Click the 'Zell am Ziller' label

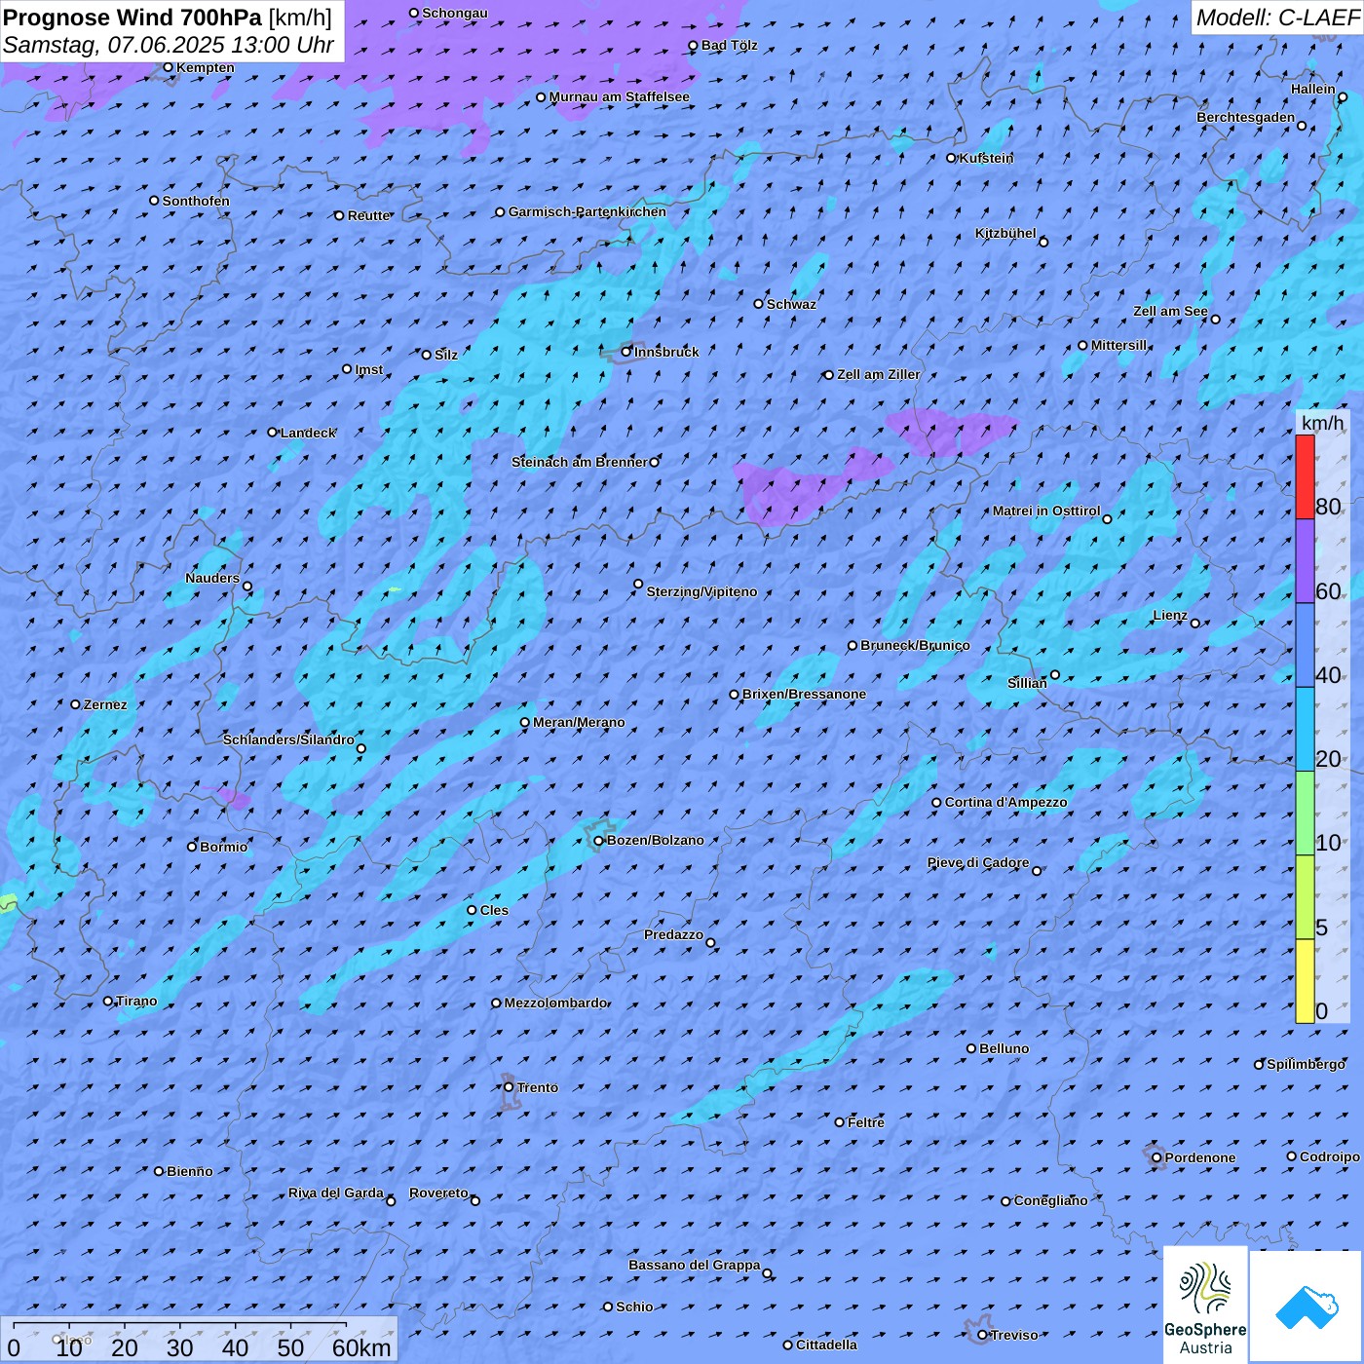(x=879, y=374)
